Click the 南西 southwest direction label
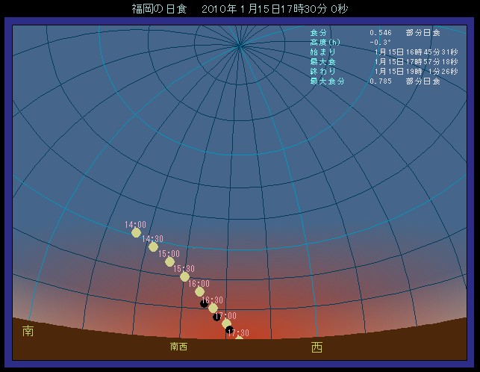The height and width of the screenshot is (372, 480). click(x=178, y=347)
